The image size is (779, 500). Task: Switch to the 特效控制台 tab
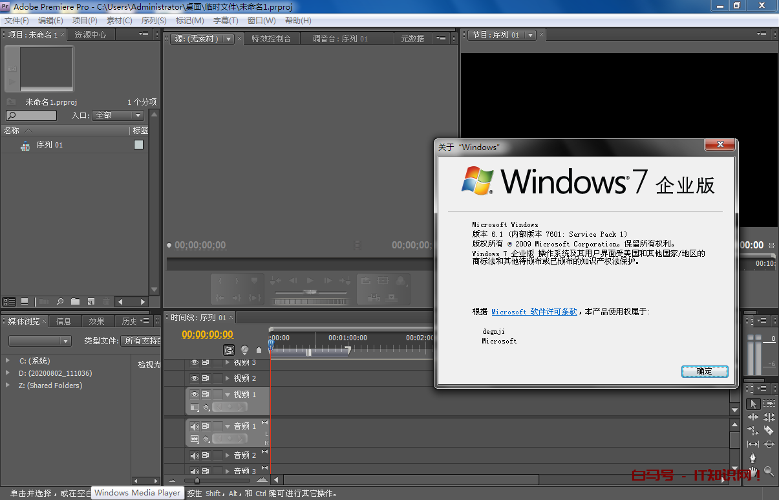(x=271, y=39)
